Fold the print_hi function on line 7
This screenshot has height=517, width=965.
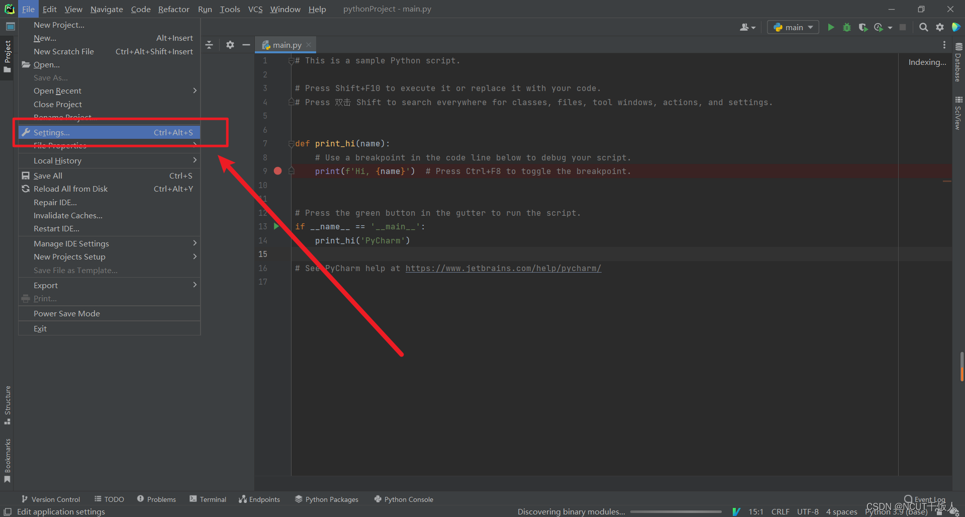coord(291,144)
